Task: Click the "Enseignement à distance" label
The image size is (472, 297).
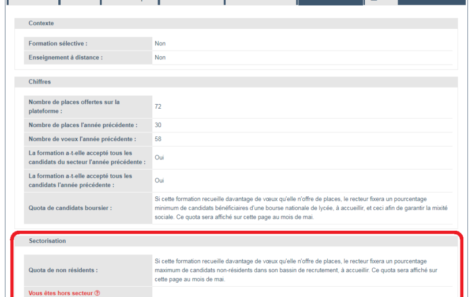Action: (x=65, y=58)
